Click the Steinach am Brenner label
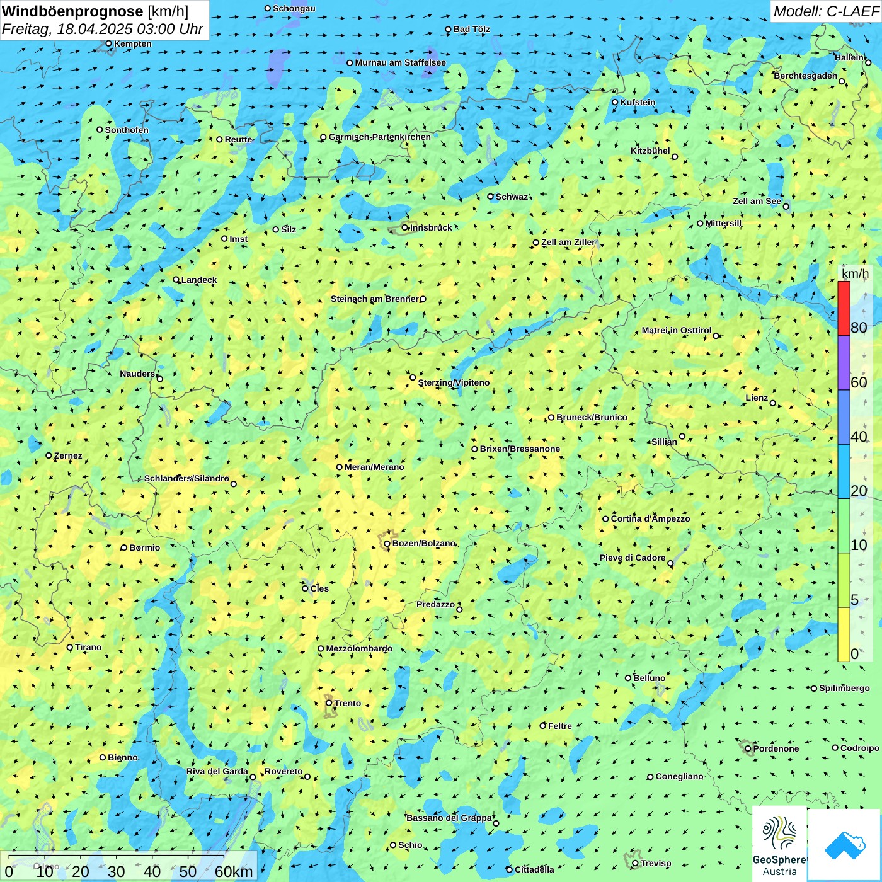882x882 pixels. coord(375,299)
